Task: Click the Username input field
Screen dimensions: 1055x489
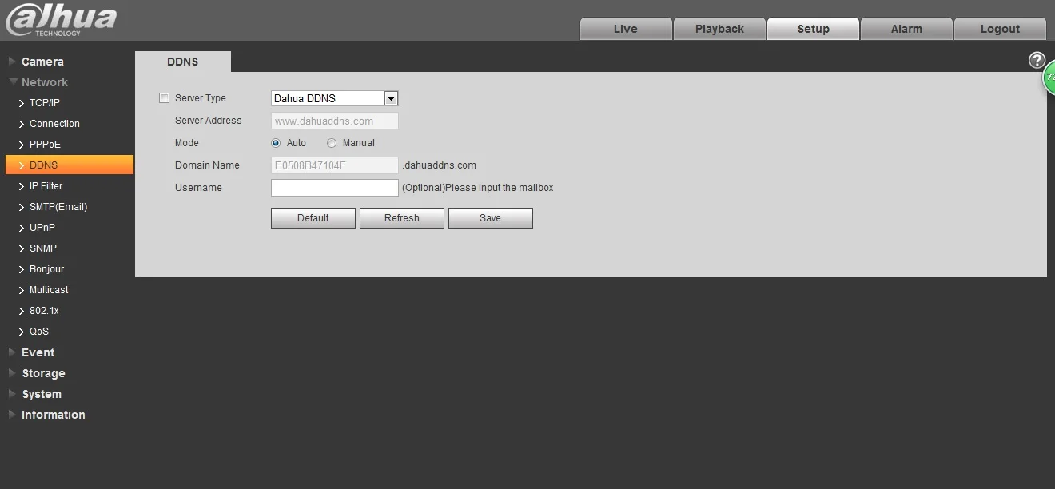Action: tap(334, 188)
